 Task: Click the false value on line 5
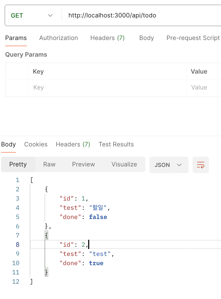(98, 217)
